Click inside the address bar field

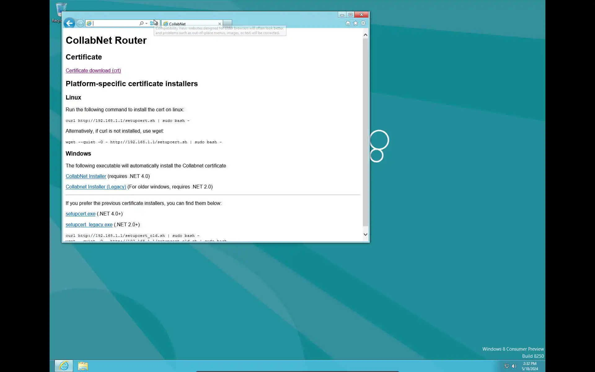point(115,24)
